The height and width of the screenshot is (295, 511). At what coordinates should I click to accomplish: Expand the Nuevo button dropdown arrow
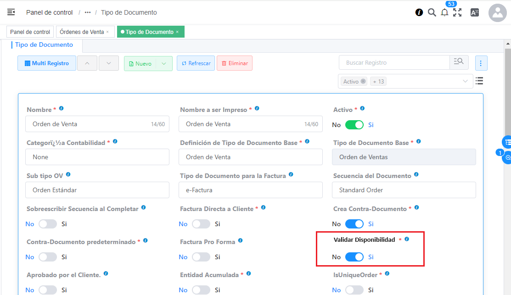[164, 63]
